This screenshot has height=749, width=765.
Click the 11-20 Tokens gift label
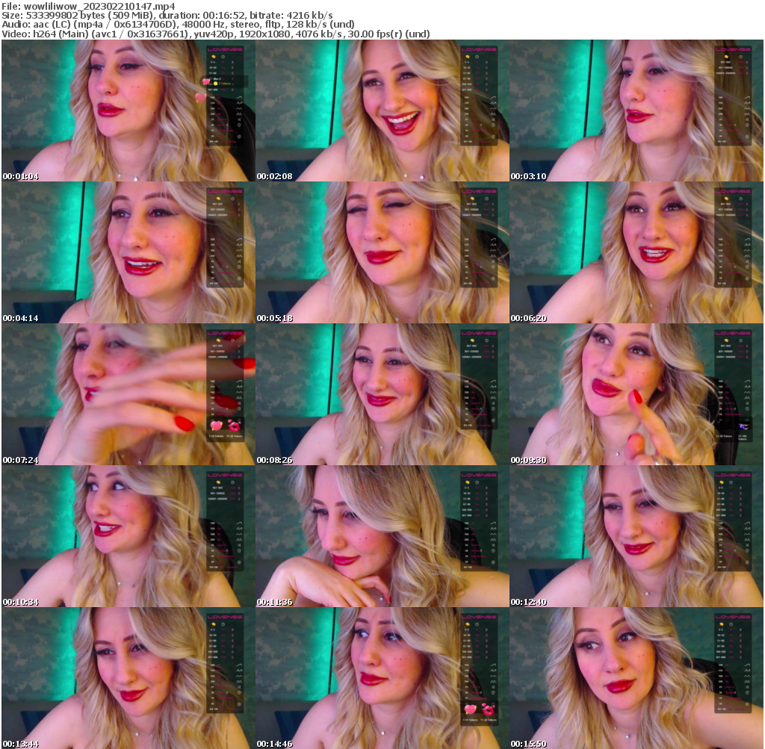(235, 436)
